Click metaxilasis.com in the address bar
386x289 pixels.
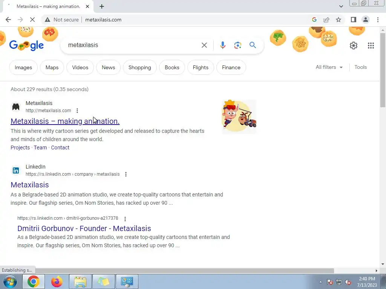click(103, 20)
